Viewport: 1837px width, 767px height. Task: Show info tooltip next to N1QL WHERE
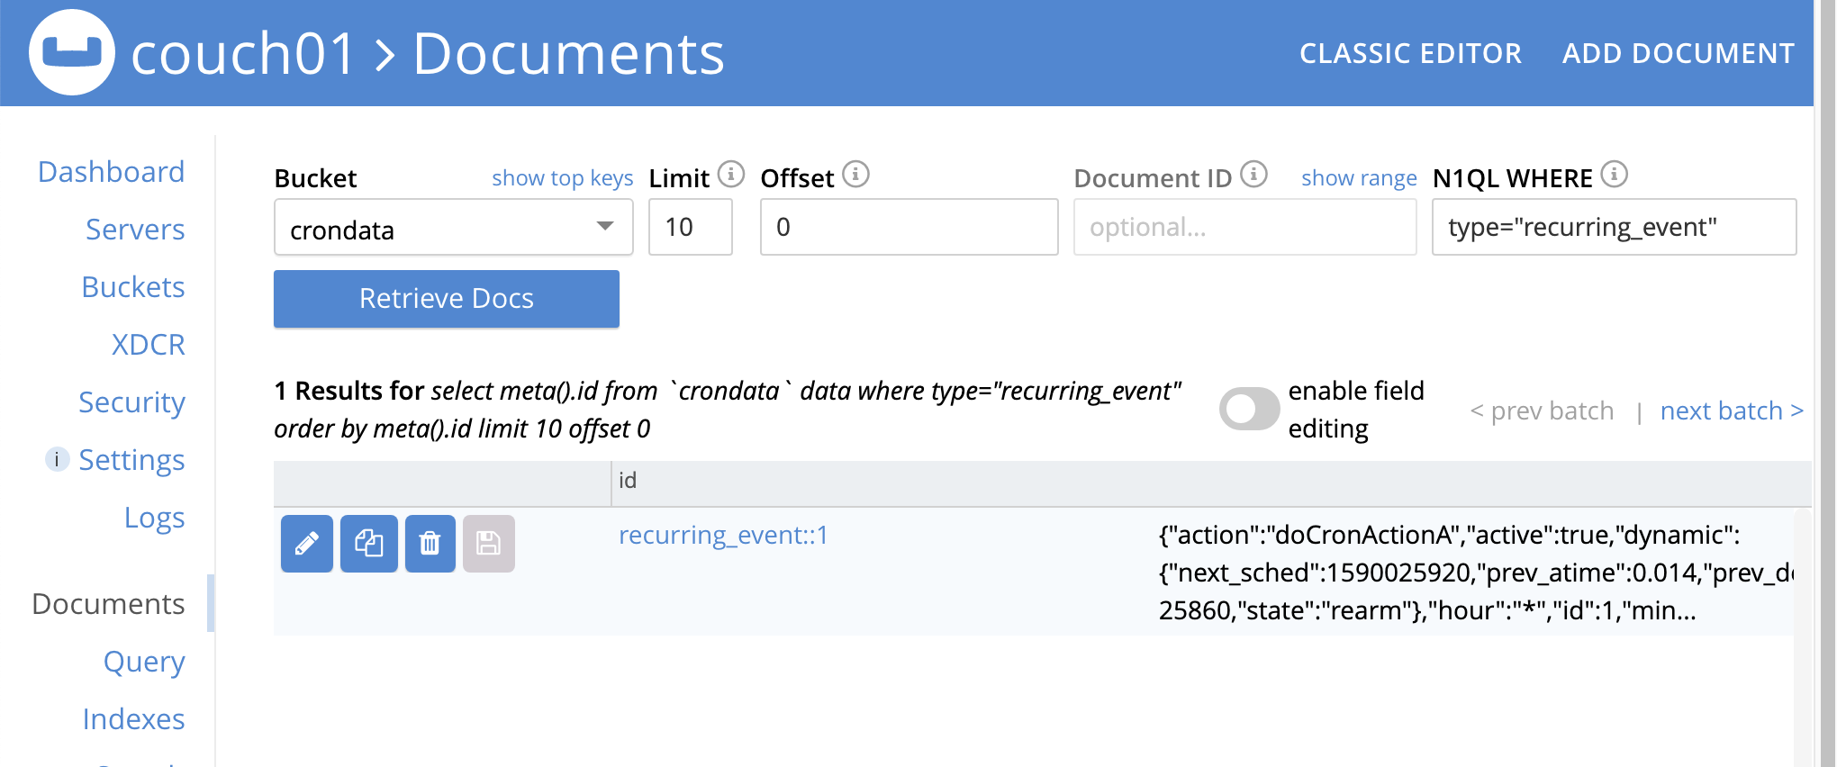(x=1615, y=174)
